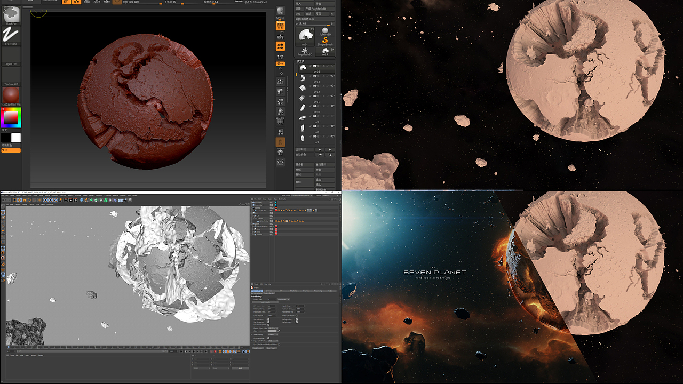This screenshot has width=683, height=384.
Task: Click the Xpose icon in ZBrush shelf
Action: (280, 161)
